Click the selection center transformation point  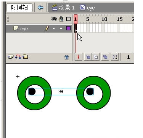pos(61,91)
